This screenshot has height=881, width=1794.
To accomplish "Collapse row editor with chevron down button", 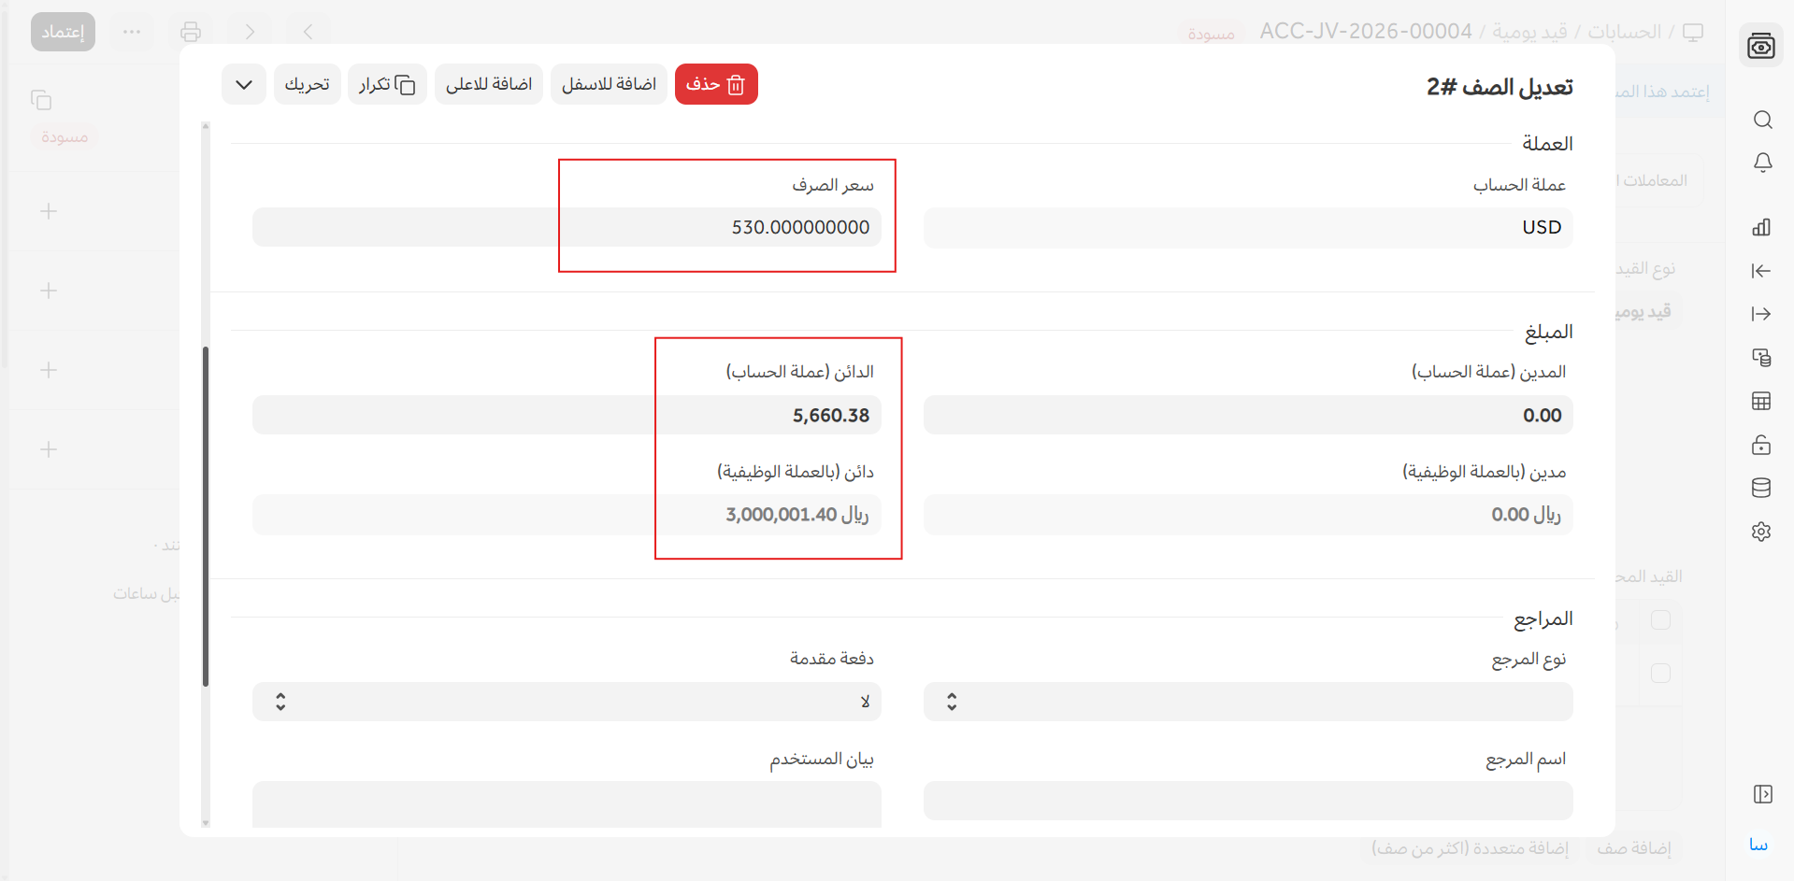I will [244, 85].
